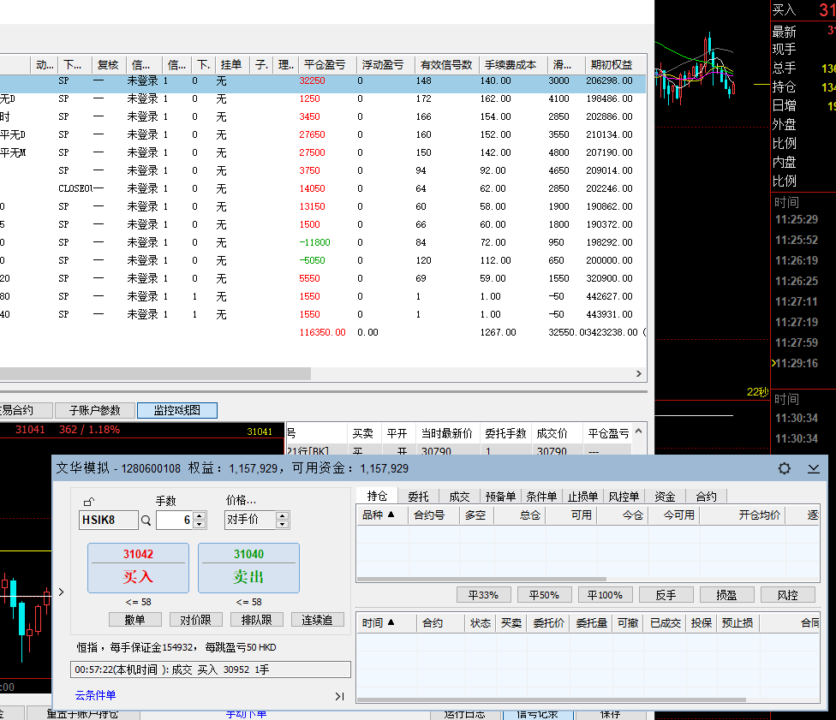Click the 反手 reverse position button
Viewport: 836px width, 720px height.
666,595
